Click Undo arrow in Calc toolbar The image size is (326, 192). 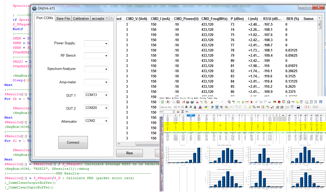217,102
